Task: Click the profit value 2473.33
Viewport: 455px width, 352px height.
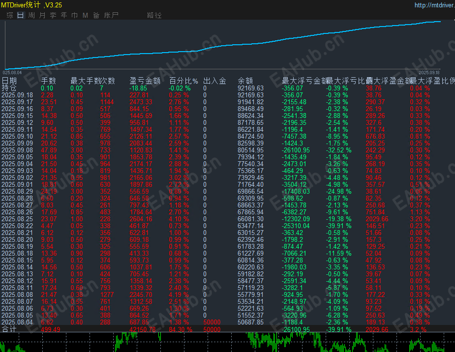Action: pos(141,102)
